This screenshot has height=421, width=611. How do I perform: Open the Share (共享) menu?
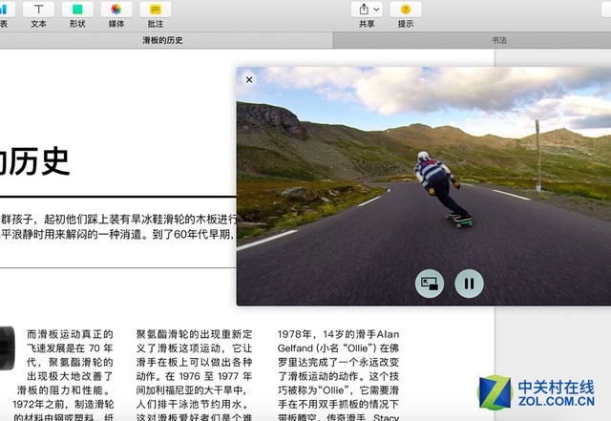[367, 10]
